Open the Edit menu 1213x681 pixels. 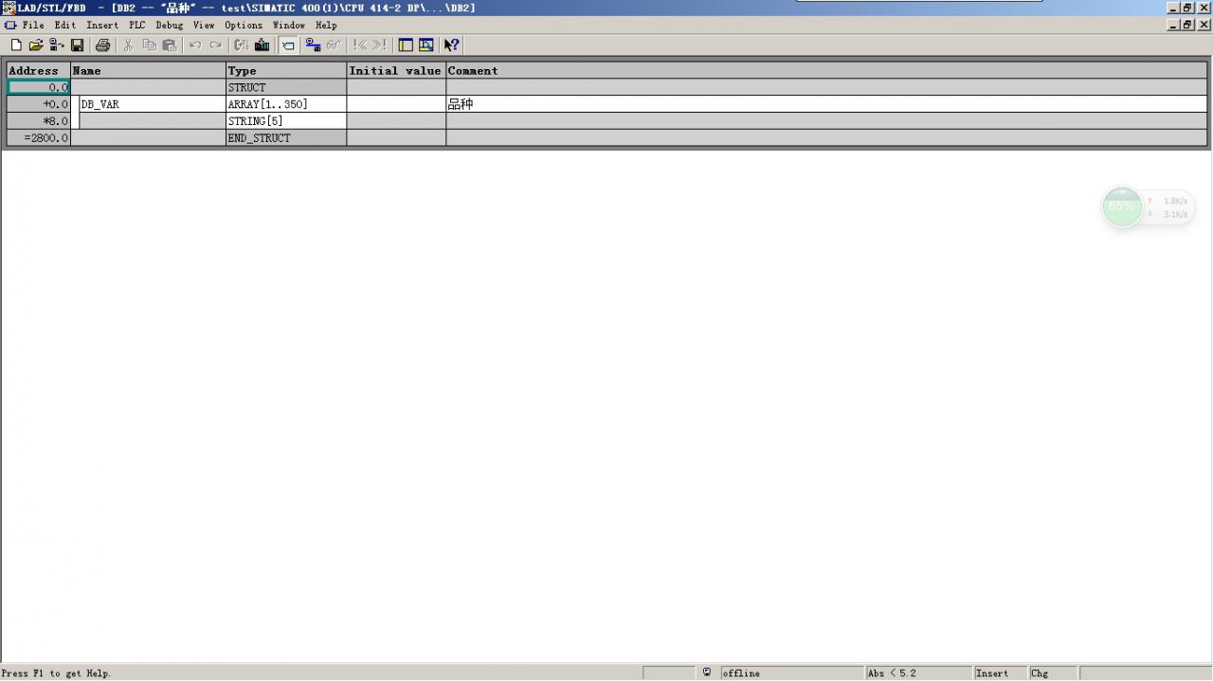64,26
